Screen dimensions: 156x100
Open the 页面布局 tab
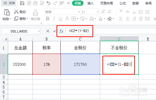(107, 3)
